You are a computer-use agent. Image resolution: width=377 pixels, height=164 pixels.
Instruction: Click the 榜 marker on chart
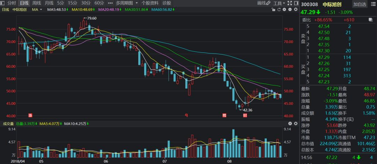pos(224,115)
